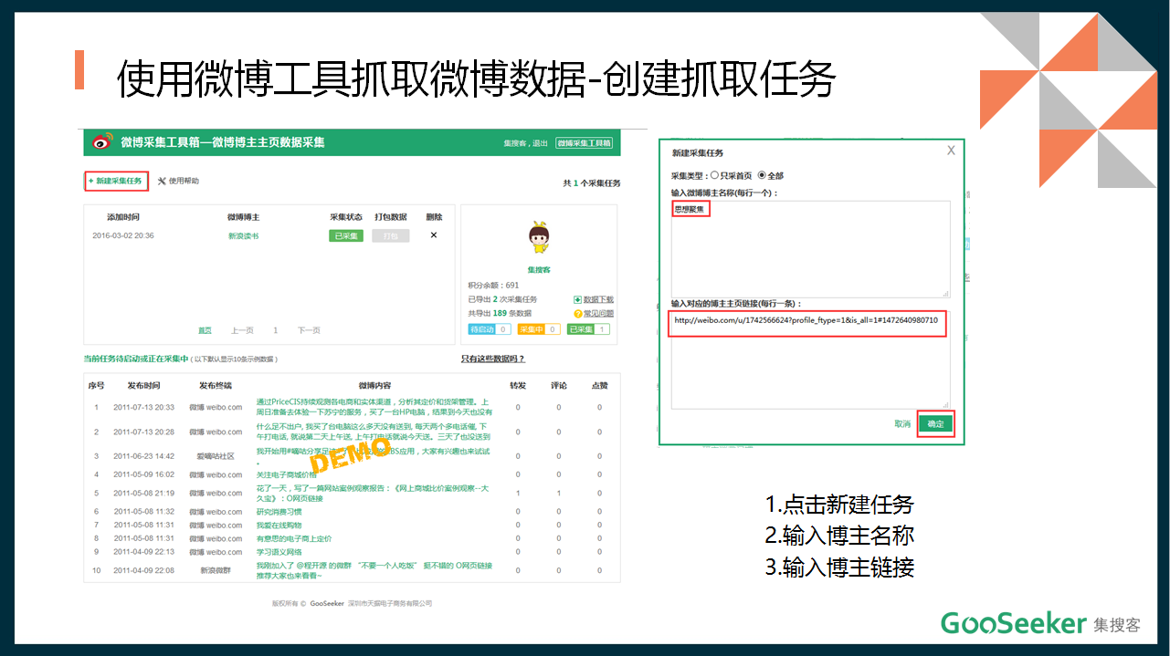Viewport: 1170px width, 656px height.
Task: Click the 使用帮助 wrench tools icon
Action: tap(162, 181)
